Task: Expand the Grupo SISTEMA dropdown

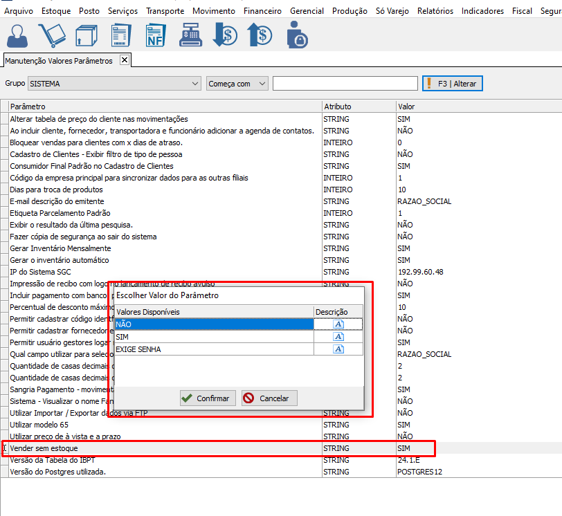Action: coord(194,84)
